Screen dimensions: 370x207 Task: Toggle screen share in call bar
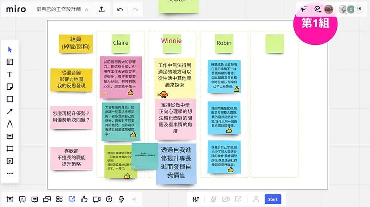tap(238, 199)
